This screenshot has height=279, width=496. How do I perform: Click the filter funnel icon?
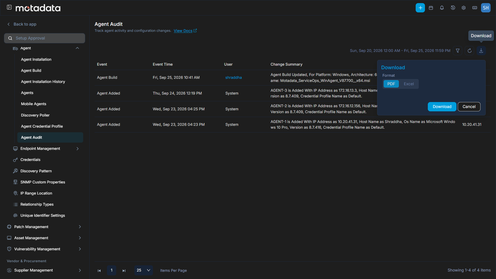click(x=458, y=51)
